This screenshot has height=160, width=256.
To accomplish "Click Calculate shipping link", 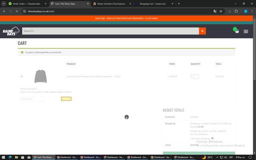I will coord(200,138).
